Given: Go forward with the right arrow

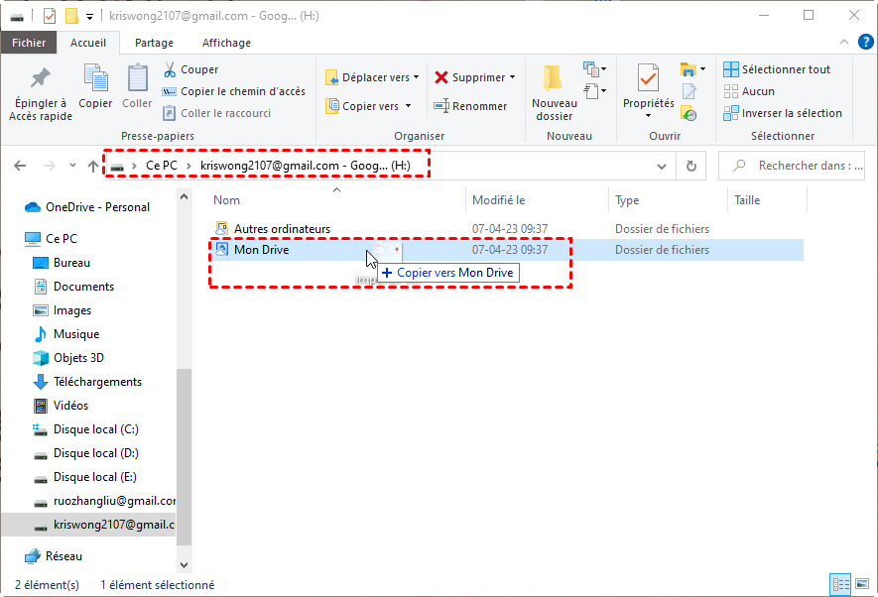Looking at the screenshot, I should [50, 166].
